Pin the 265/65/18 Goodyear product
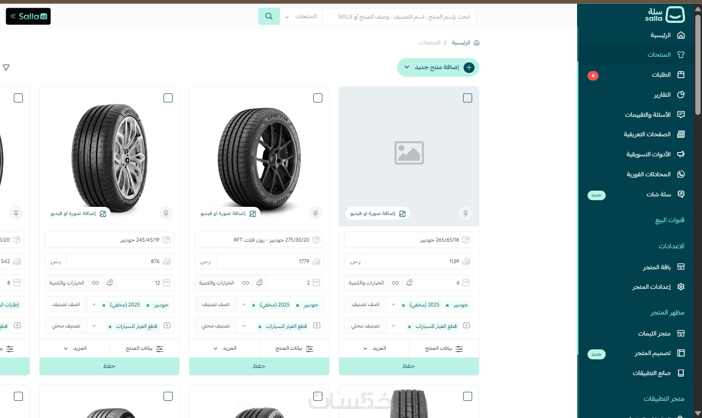The height and width of the screenshot is (418, 702). click(x=465, y=214)
